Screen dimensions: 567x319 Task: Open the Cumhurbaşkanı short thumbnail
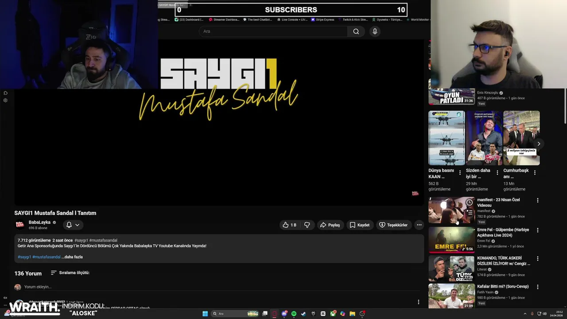point(521,138)
